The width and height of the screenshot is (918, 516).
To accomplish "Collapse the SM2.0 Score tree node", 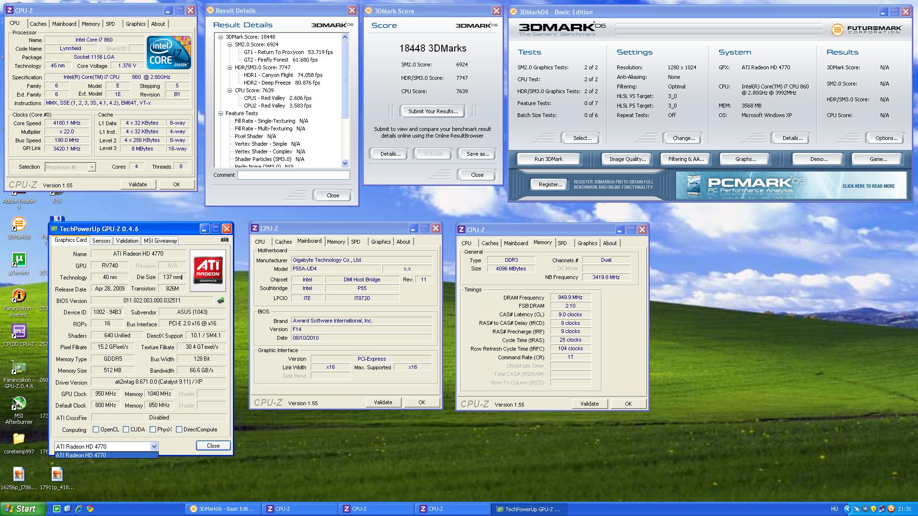I will [x=230, y=44].
